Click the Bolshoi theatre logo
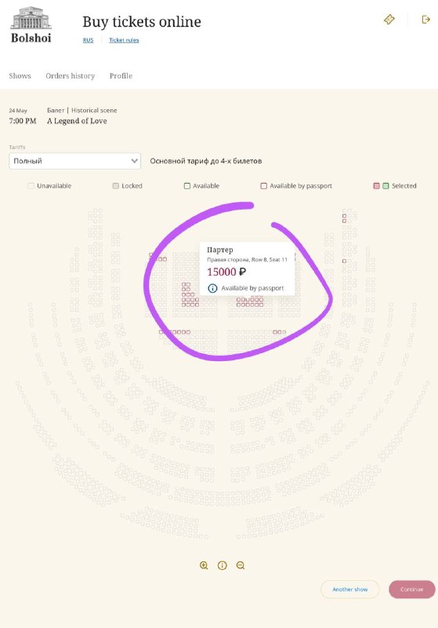 coord(31,25)
